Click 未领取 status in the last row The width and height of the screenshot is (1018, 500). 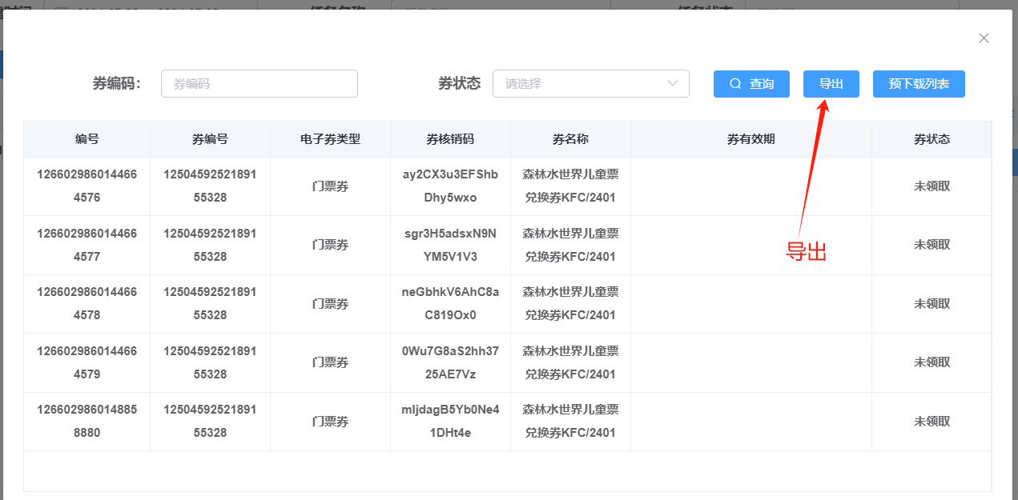(931, 421)
